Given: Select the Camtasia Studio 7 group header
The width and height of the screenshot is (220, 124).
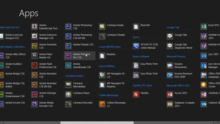Looking at the screenshot, I should [x=75, y=76].
